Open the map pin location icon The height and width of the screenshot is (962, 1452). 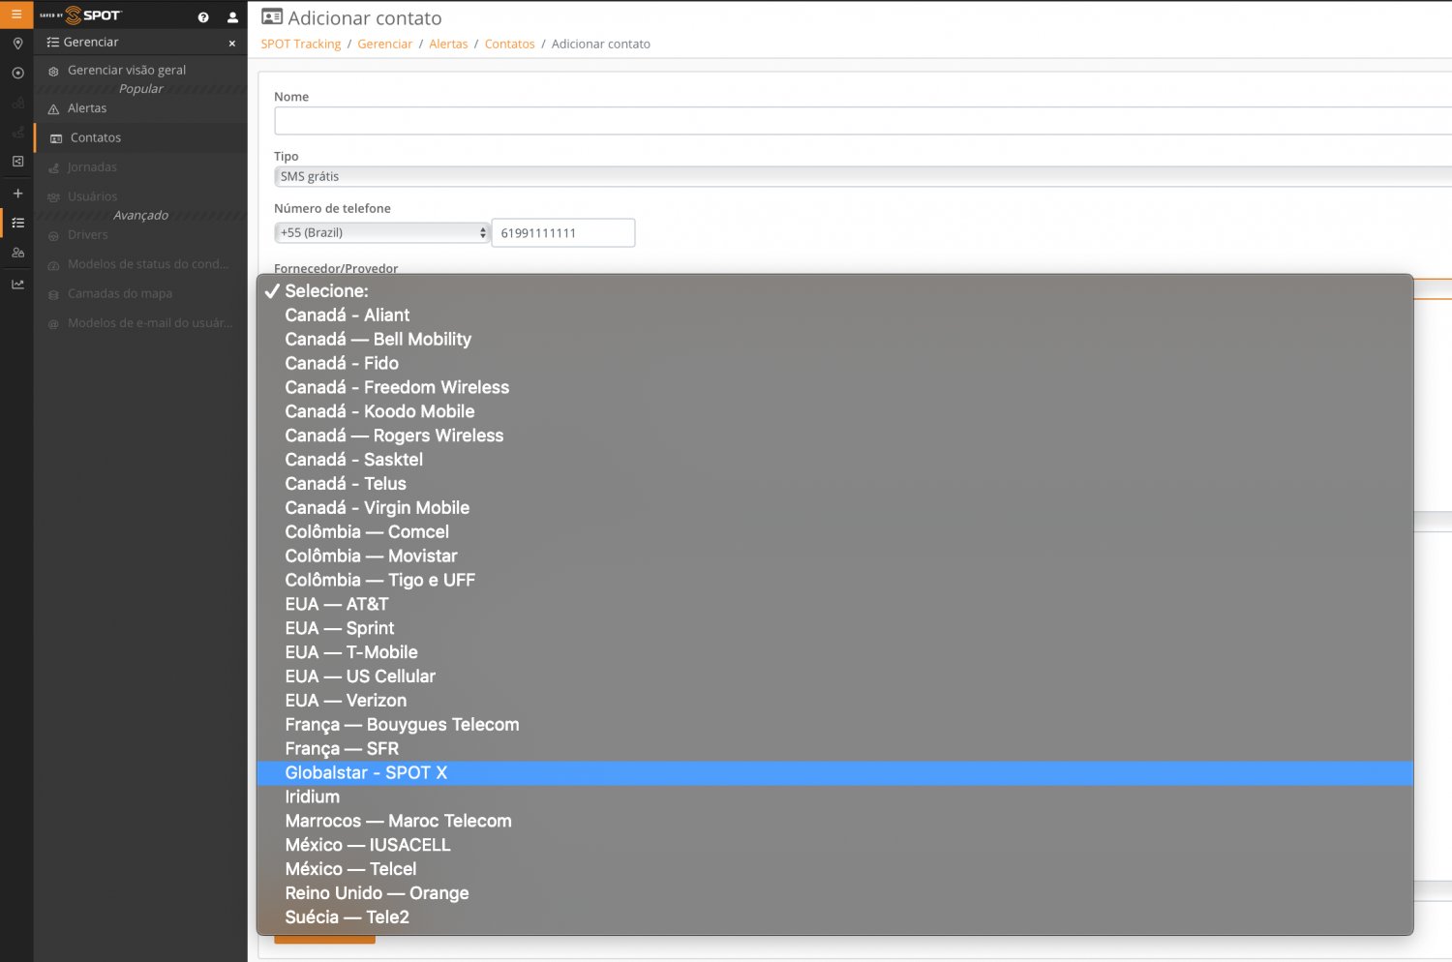coord(17,44)
